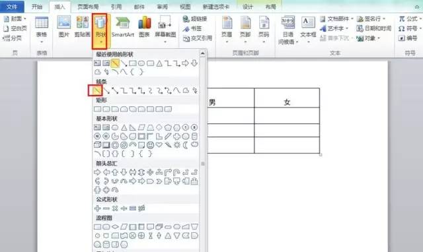Click the table cell containing 女
This screenshot has height=252, width=423.
(287, 98)
